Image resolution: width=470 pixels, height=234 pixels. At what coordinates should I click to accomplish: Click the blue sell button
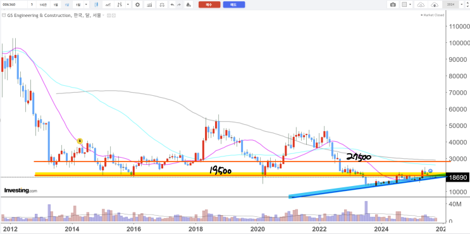[234, 4]
